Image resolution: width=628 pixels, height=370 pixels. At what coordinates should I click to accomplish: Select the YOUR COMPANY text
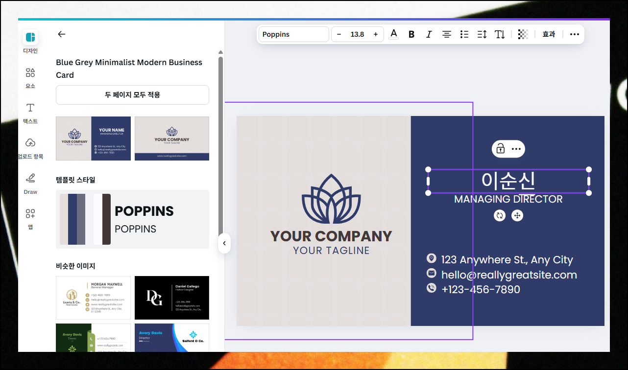[x=331, y=236]
